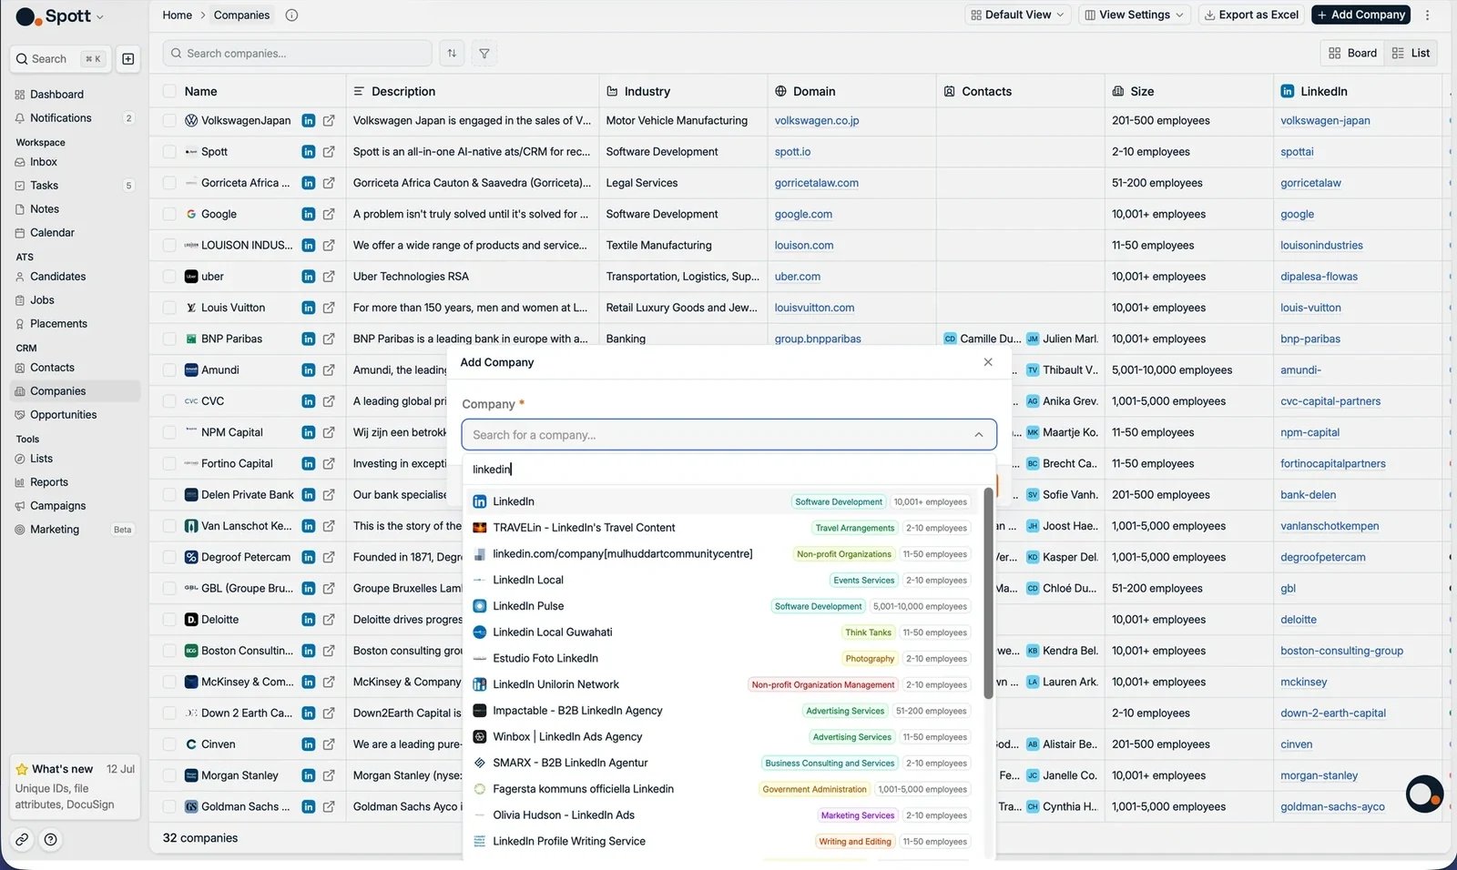Close the Add Company dialog
1457x870 pixels.
pos(988,362)
